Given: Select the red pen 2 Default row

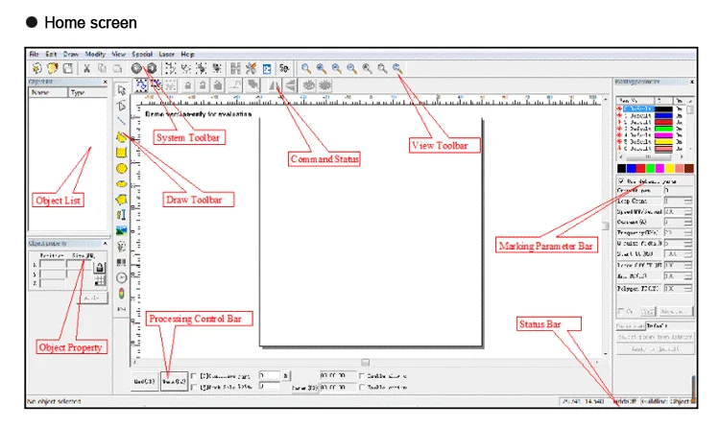Looking at the screenshot, I should click(651, 122).
